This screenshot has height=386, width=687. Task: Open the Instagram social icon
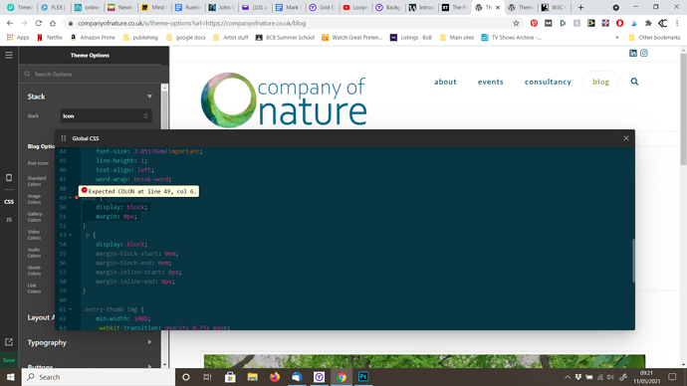(x=644, y=53)
